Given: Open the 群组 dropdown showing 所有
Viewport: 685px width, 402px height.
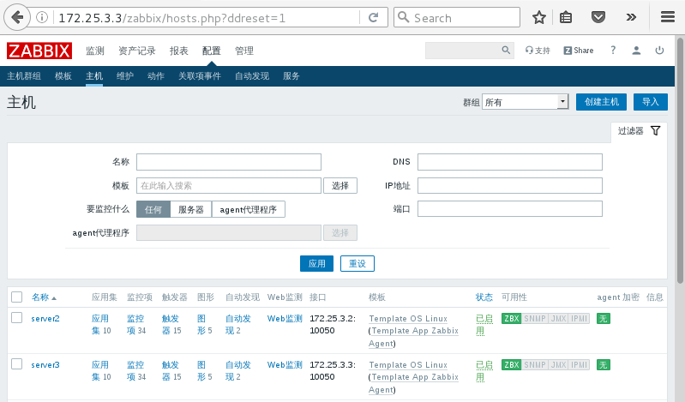Looking at the screenshot, I should point(525,102).
